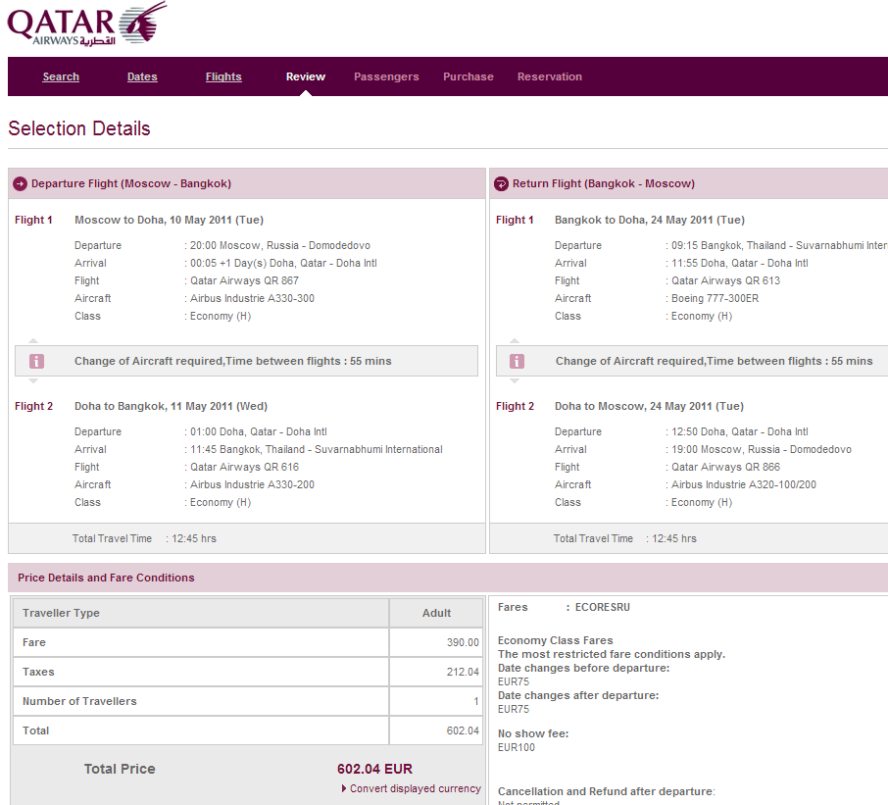
Task: Select arrival '11:55 Doha, Qatar - Doha Intl'
Action: [x=740, y=263]
